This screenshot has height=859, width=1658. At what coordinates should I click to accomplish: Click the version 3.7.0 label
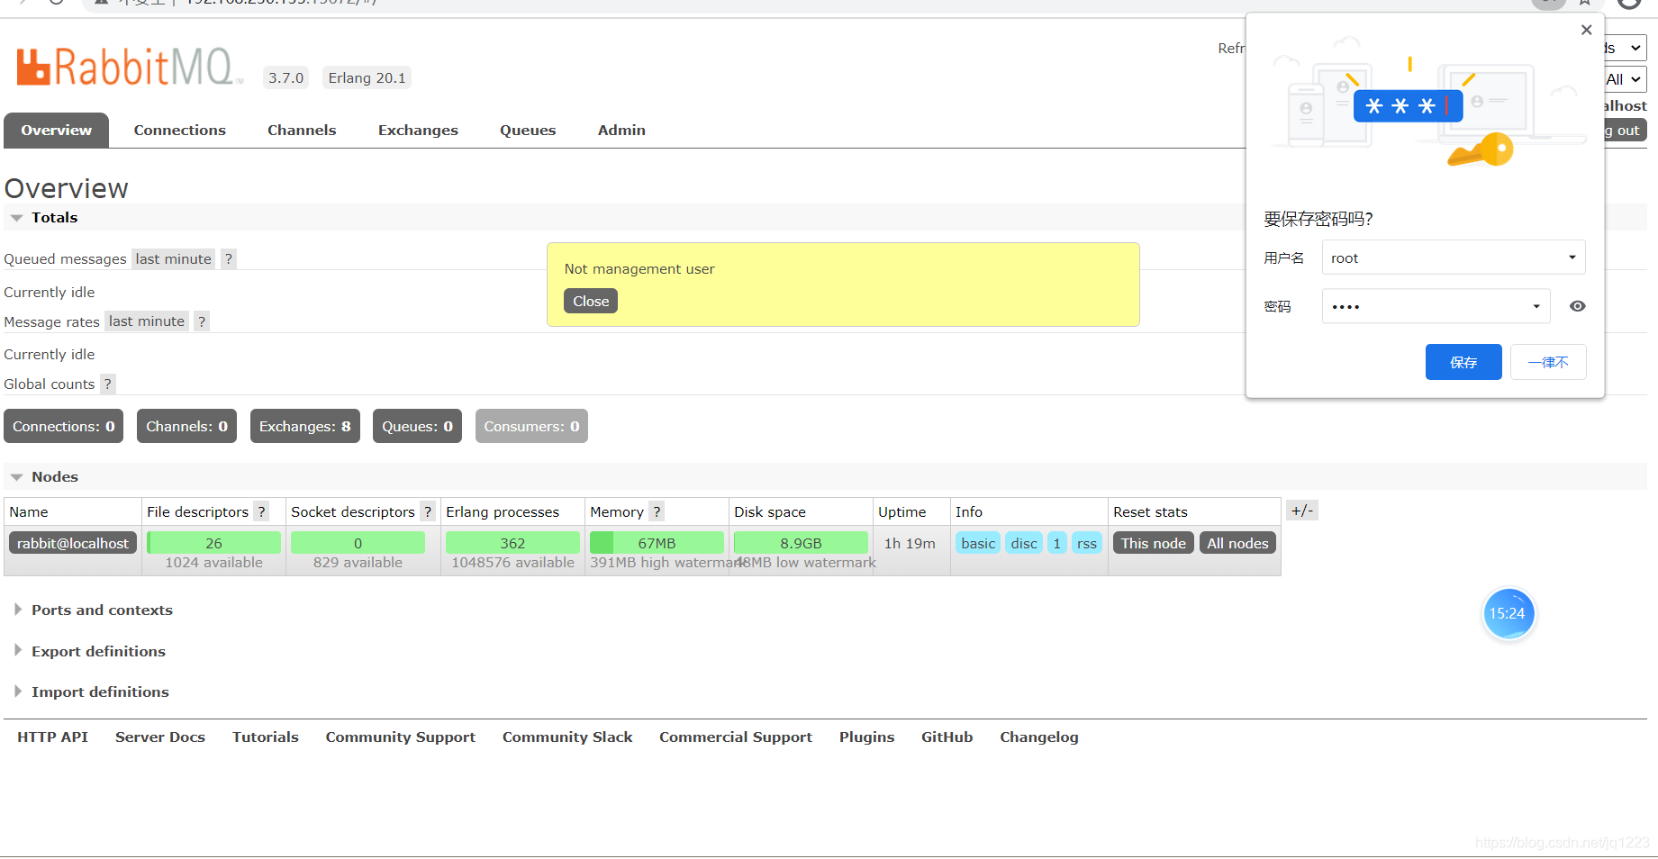click(285, 77)
